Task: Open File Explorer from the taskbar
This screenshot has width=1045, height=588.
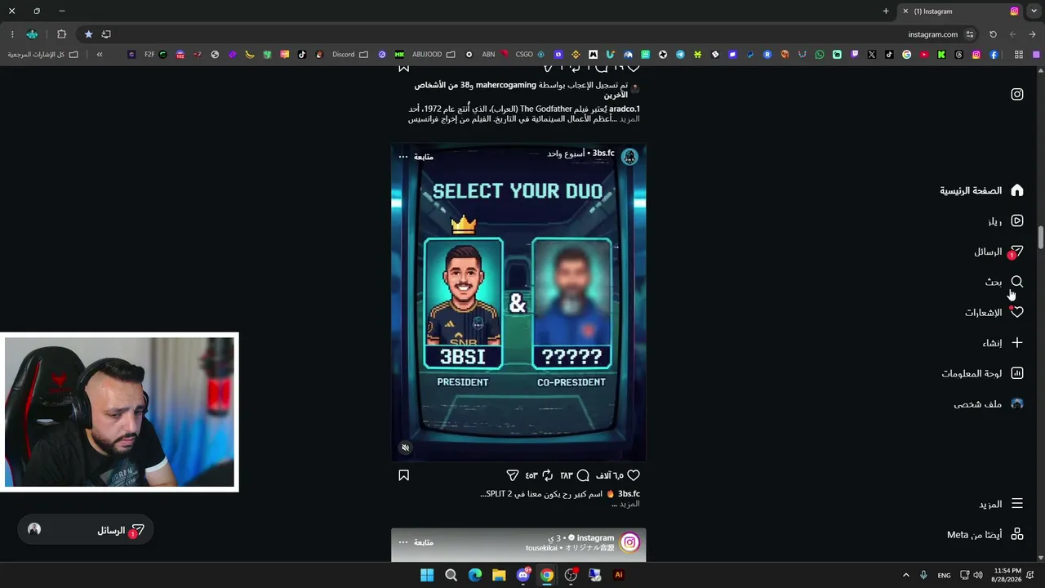Action: [499, 575]
